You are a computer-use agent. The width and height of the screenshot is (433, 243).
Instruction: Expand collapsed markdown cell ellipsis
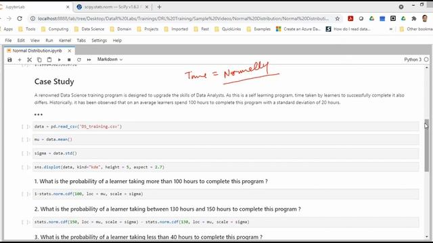click(39, 114)
